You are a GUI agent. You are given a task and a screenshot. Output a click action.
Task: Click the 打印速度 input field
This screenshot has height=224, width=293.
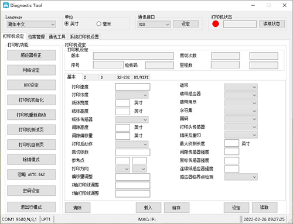point(132,87)
